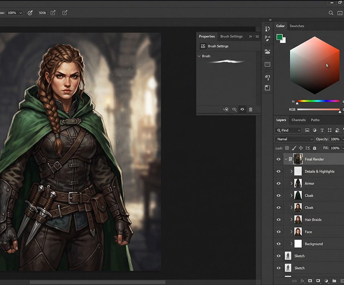Open the Find layer filter dropdown
Image resolution: width=344 pixels, height=285 pixels.
(288, 130)
